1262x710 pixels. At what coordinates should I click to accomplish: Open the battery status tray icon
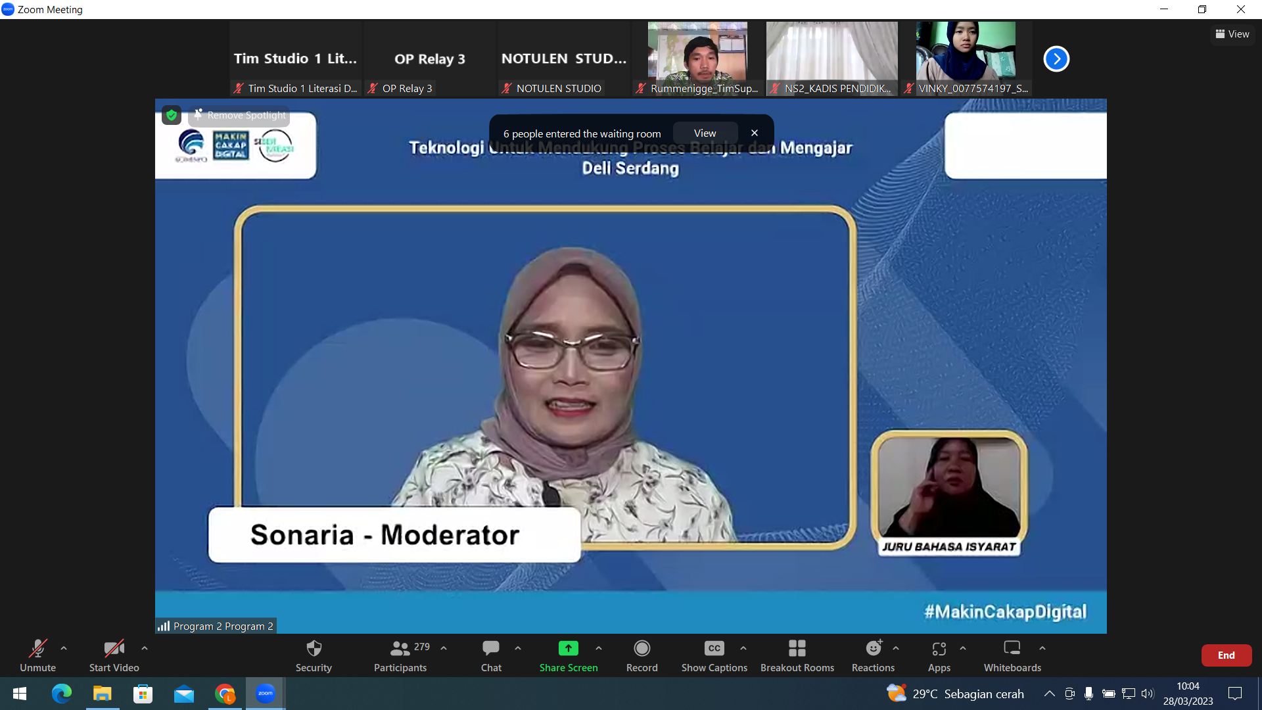(x=1109, y=694)
